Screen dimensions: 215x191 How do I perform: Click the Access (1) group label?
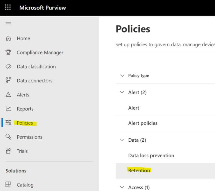(x=139, y=187)
